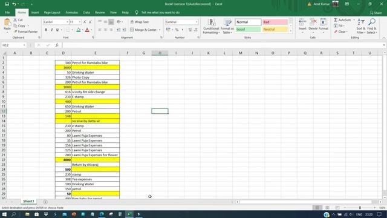Apply the Good cell style

(248, 30)
